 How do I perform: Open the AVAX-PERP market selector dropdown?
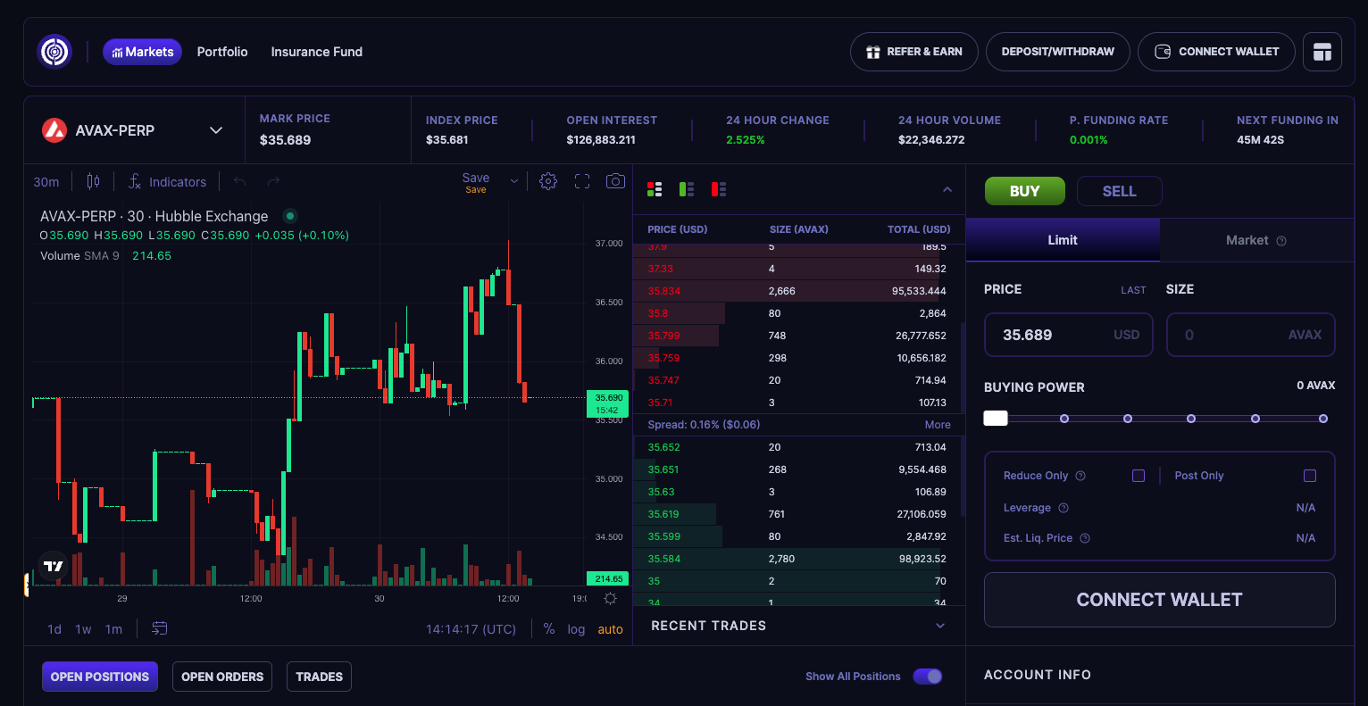click(x=134, y=130)
